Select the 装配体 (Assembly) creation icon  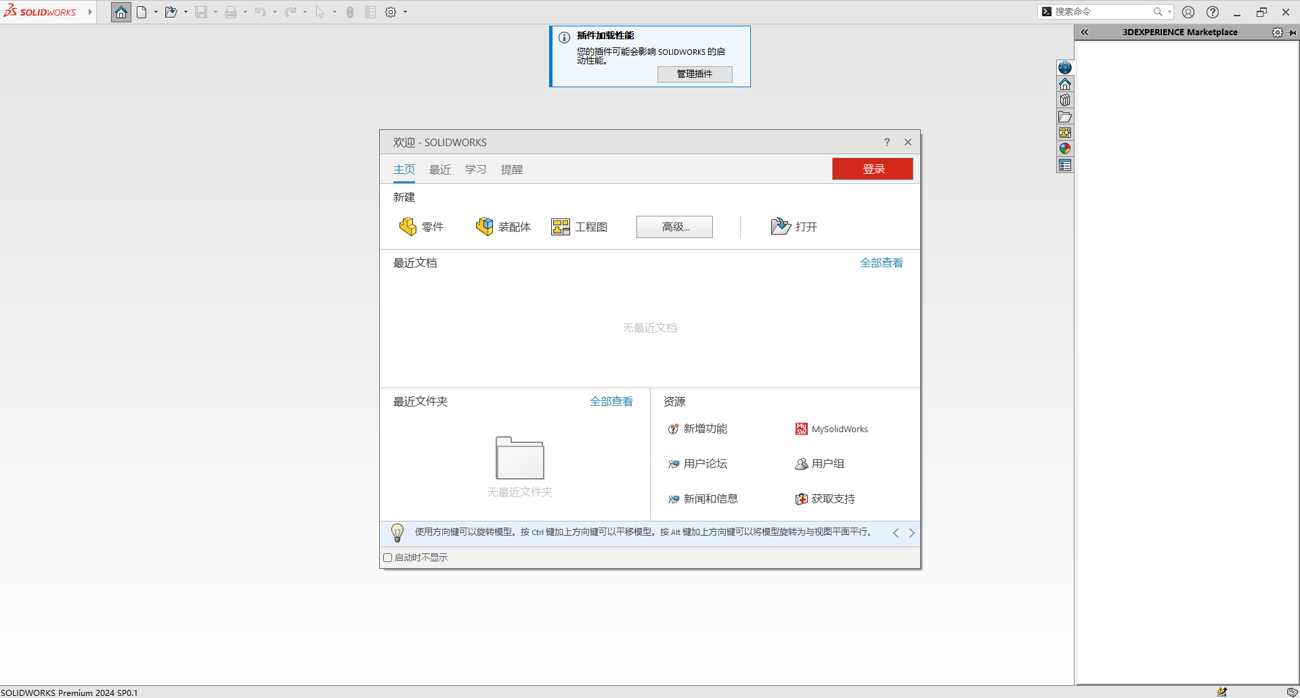[x=485, y=226]
